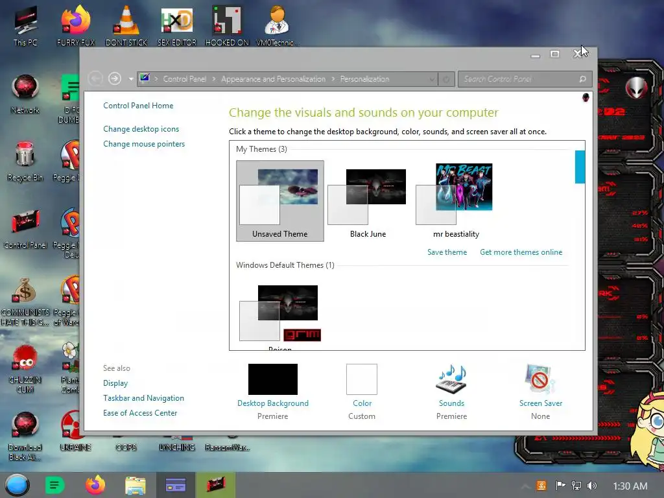This screenshot has width=664, height=498.
Task: Open the This PC desktop icon
Action: point(25,25)
